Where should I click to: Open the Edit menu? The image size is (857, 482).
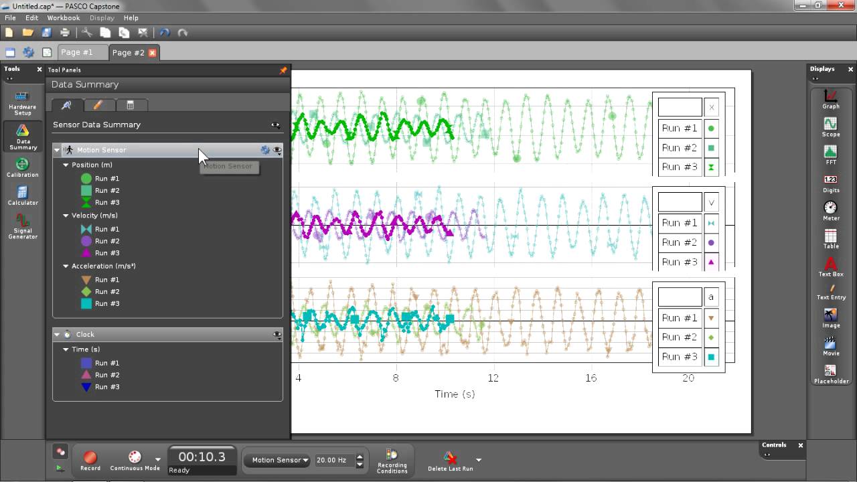[31, 18]
